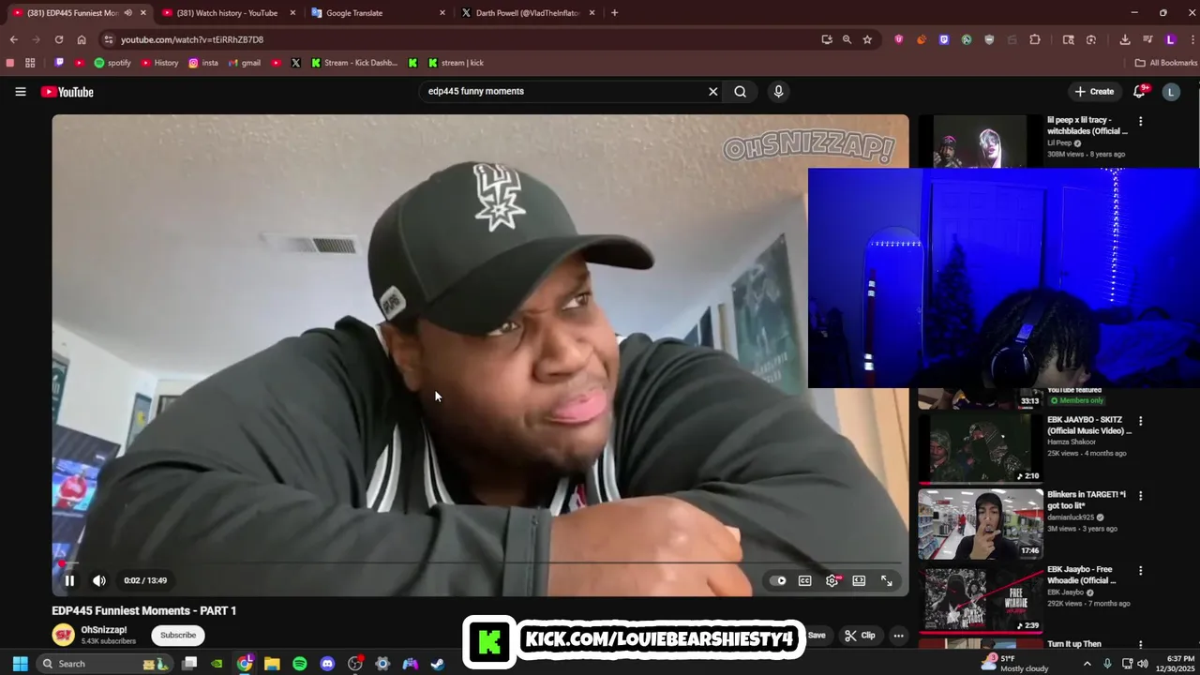The height and width of the screenshot is (675, 1200).
Task: Open the Create button menu
Action: click(1095, 91)
